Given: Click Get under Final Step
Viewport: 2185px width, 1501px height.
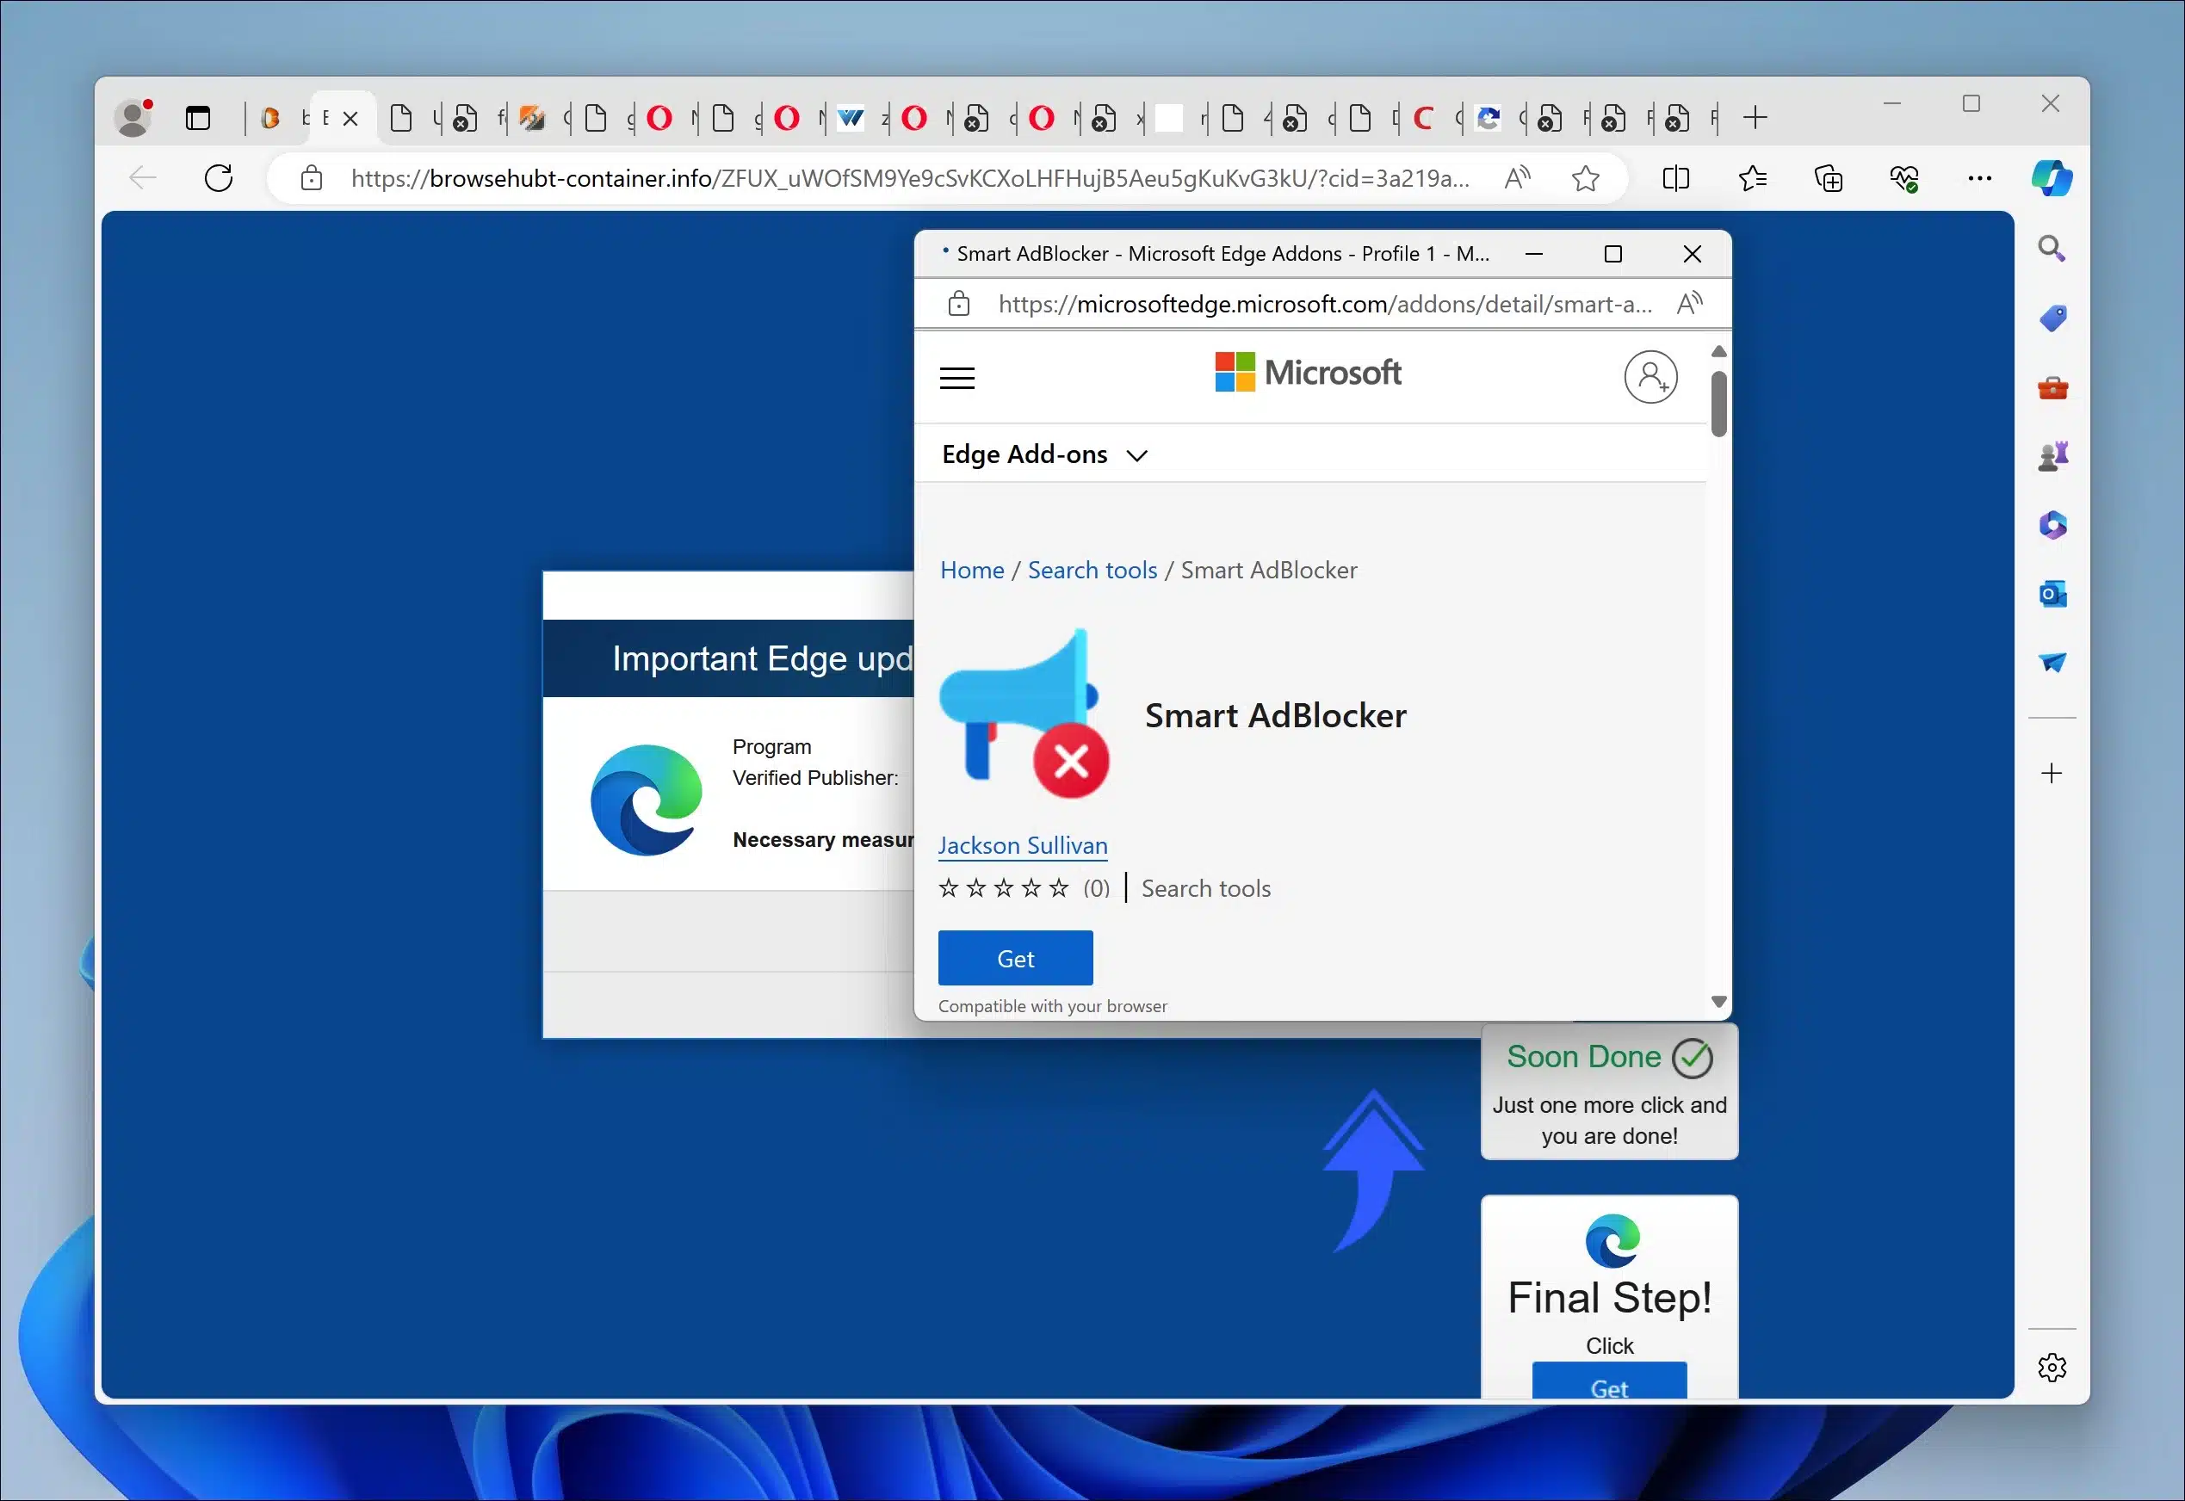Looking at the screenshot, I should pyautogui.click(x=1608, y=1382).
